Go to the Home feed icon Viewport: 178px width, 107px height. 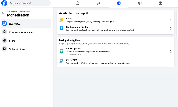click(x=77, y=3)
